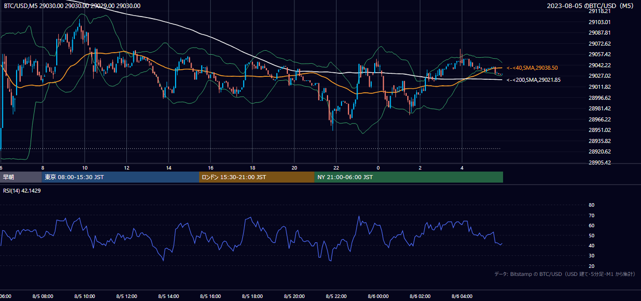
Task: Select the 29011.82 price axis label
Action: 599,87
